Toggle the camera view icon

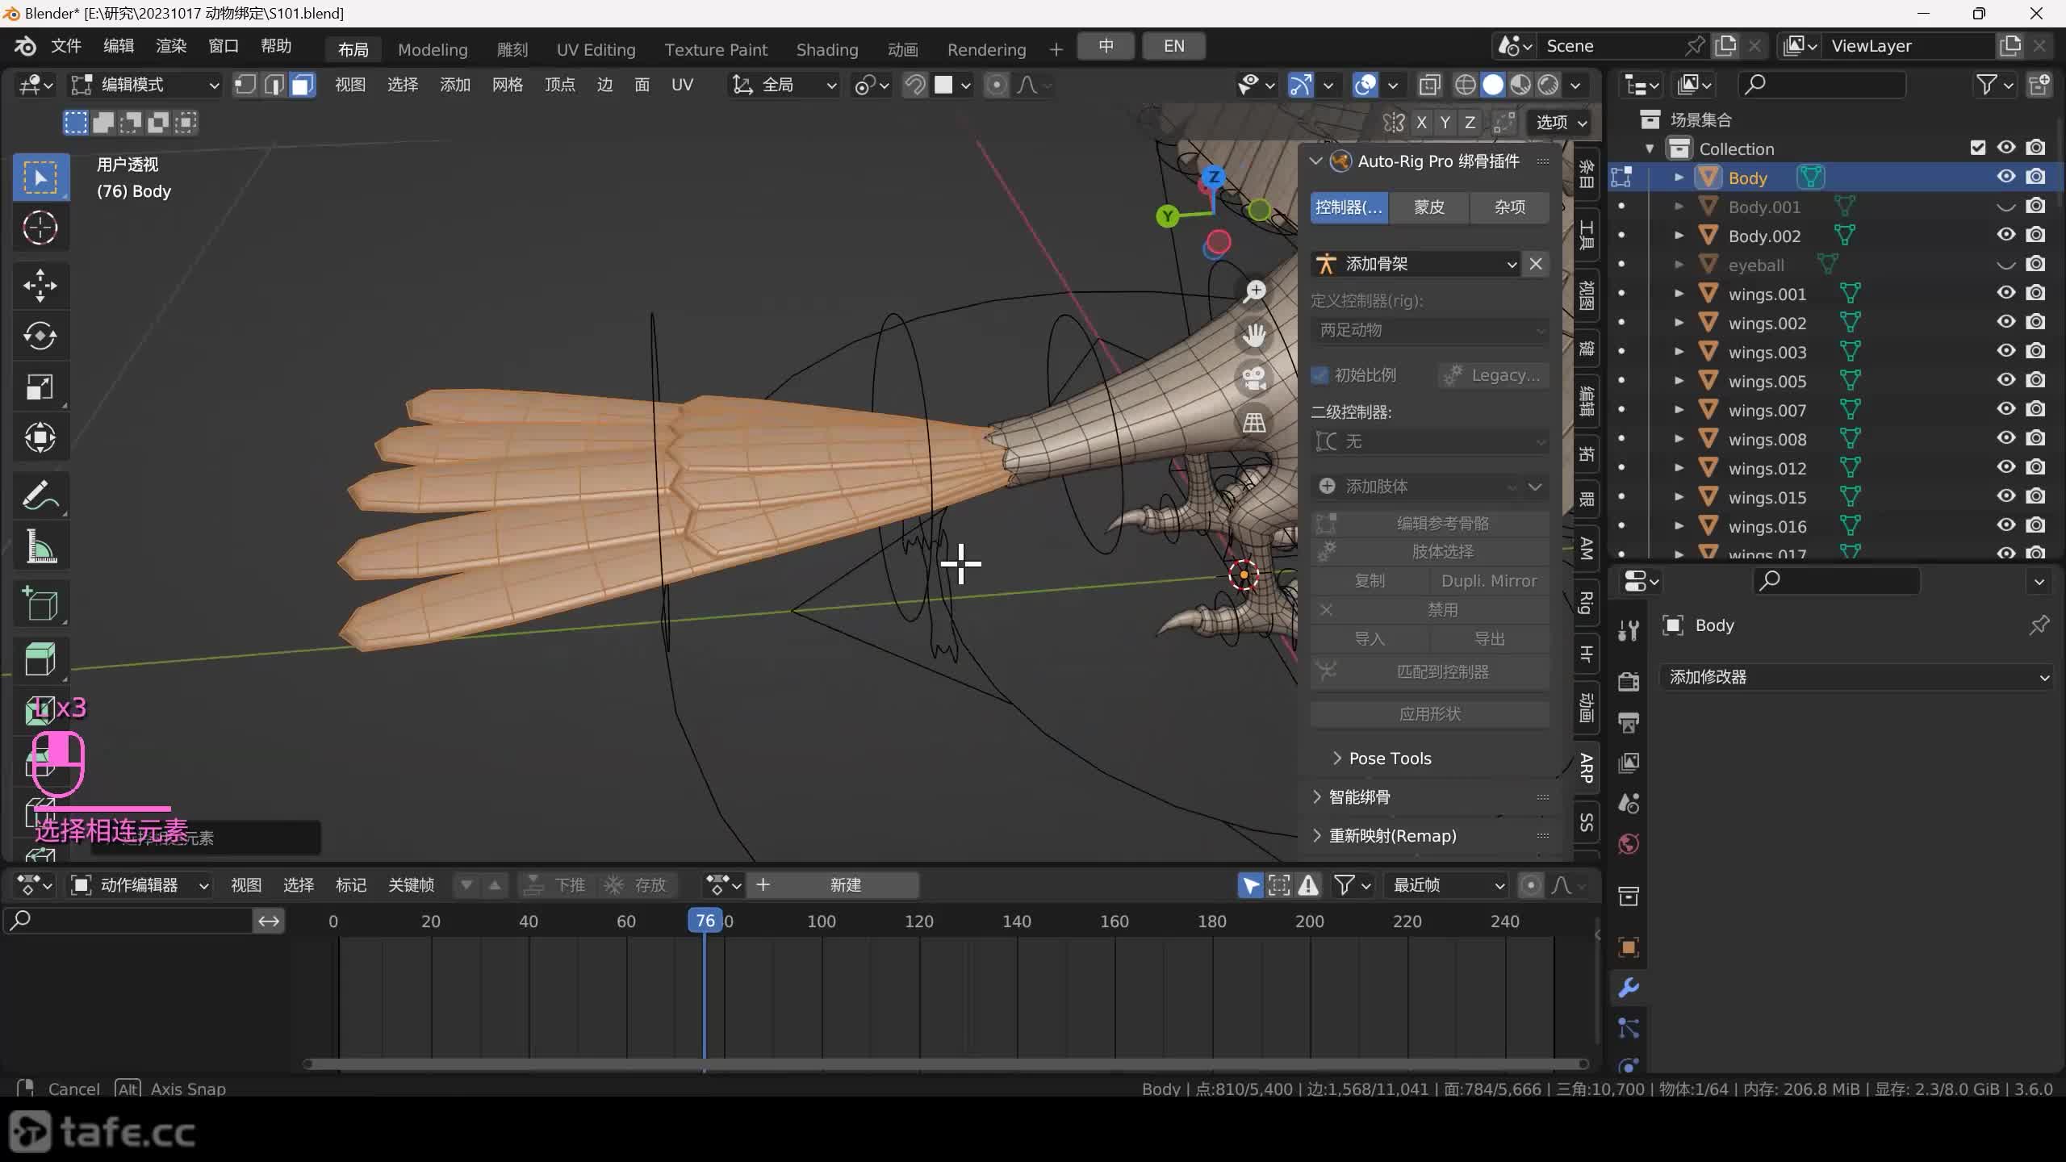(1254, 378)
